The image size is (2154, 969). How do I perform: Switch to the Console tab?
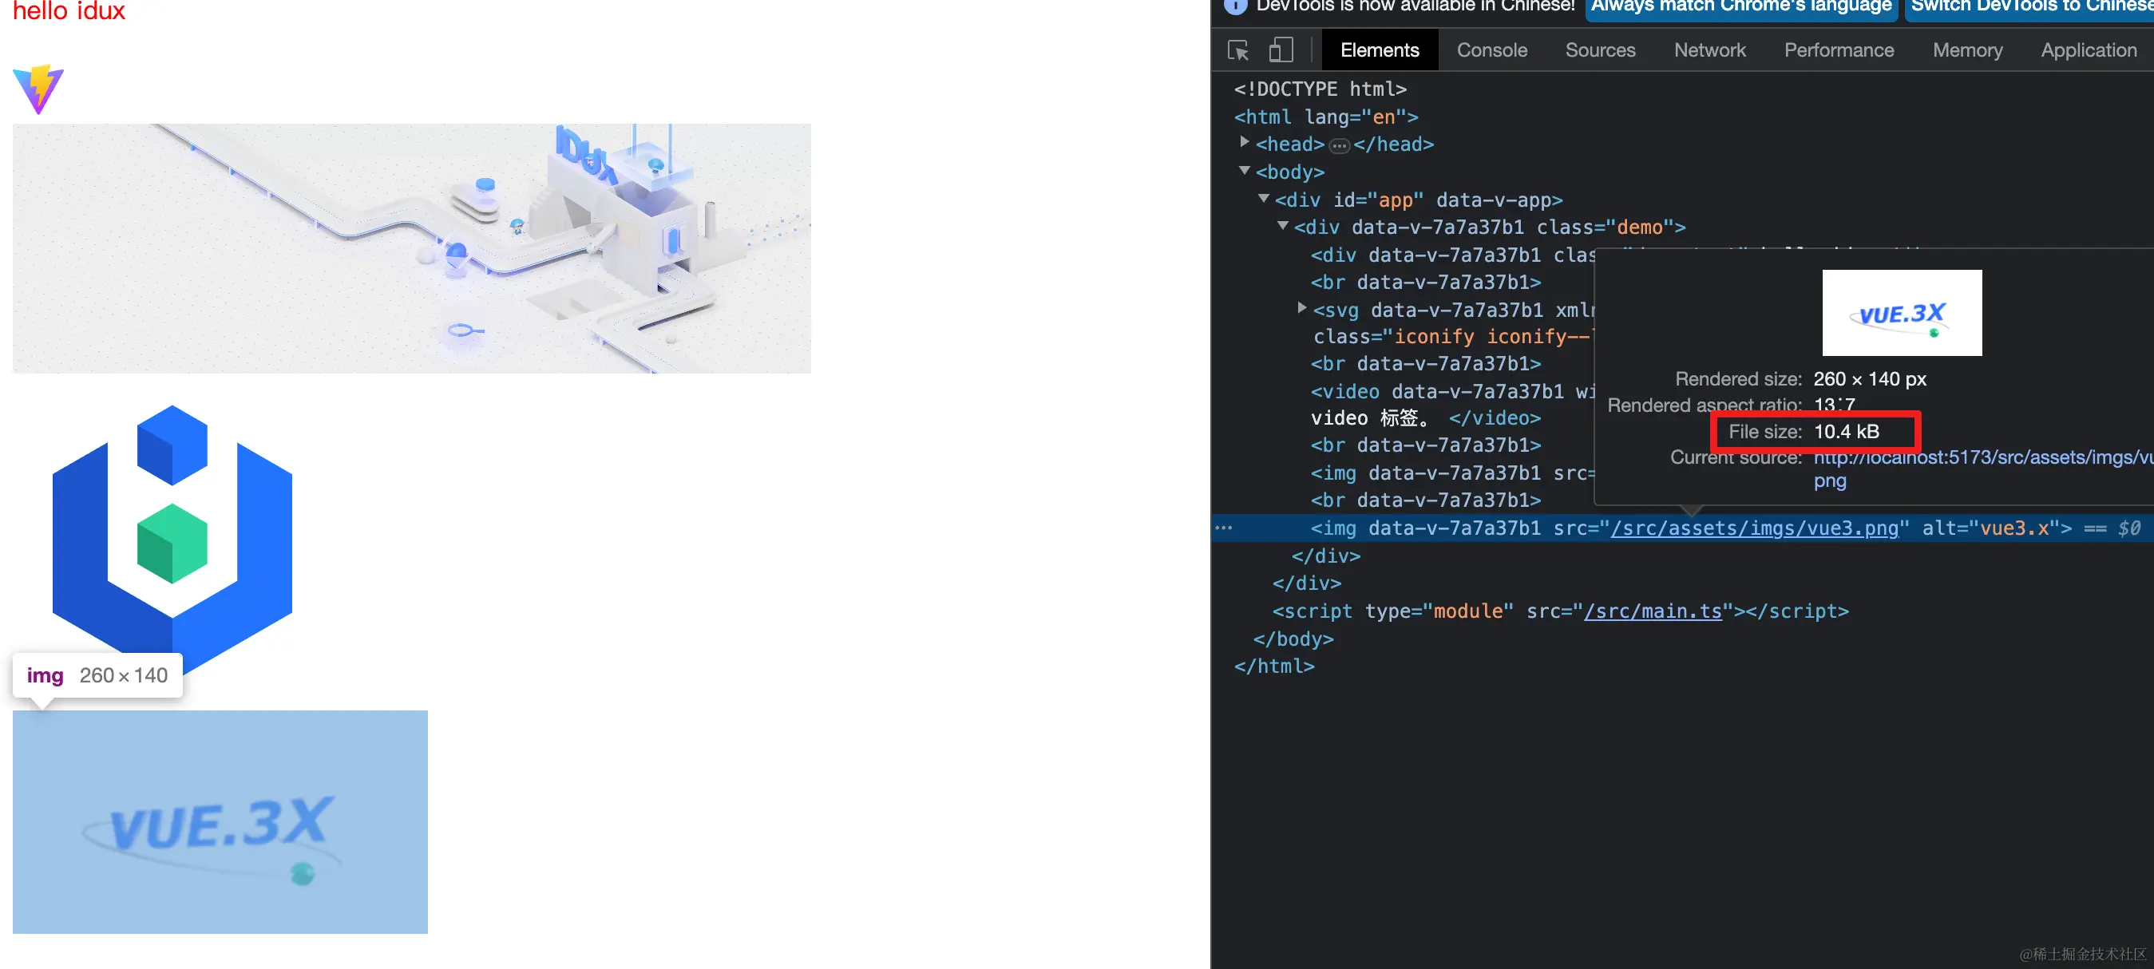pyautogui.click(x=1491, y=50)
